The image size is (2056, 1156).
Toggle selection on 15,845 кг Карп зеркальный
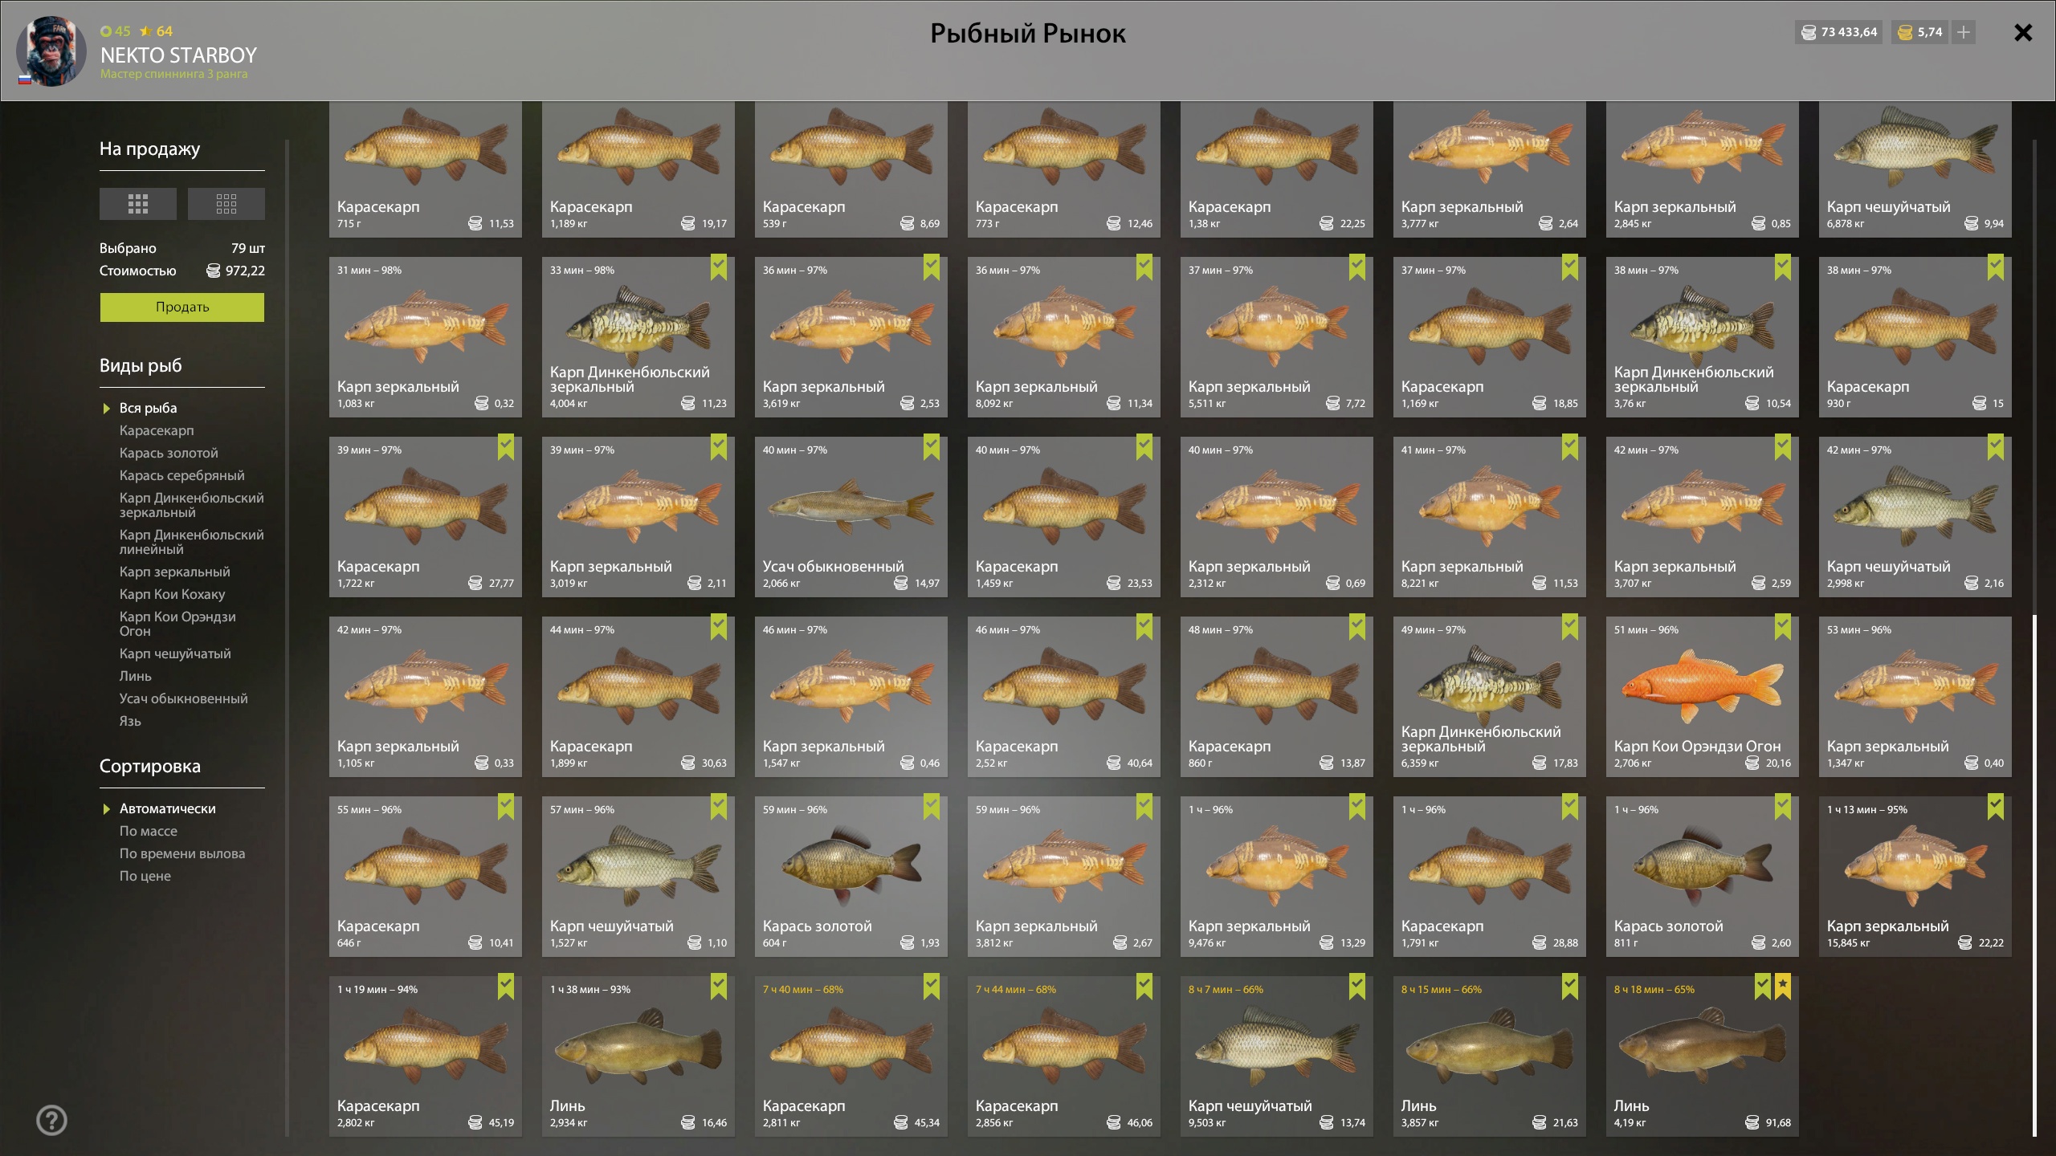[x=1995, y=806]
